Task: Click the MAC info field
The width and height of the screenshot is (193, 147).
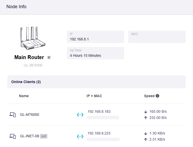Action: point(157,37)
